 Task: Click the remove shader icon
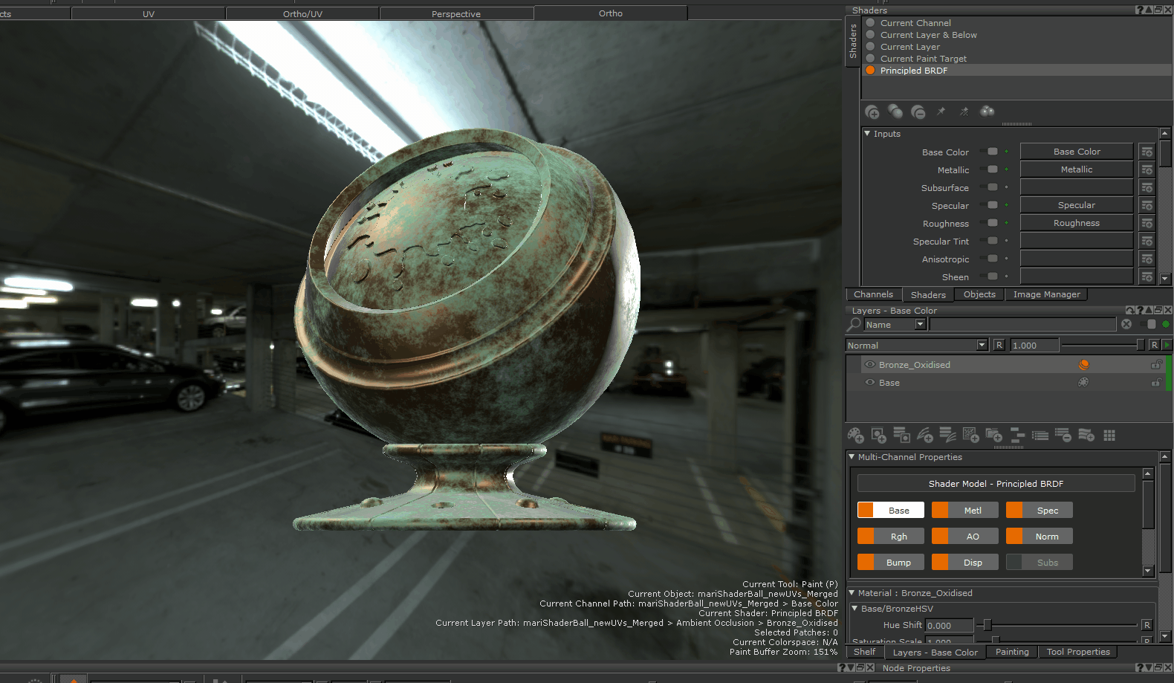click(x=918, y=112)
